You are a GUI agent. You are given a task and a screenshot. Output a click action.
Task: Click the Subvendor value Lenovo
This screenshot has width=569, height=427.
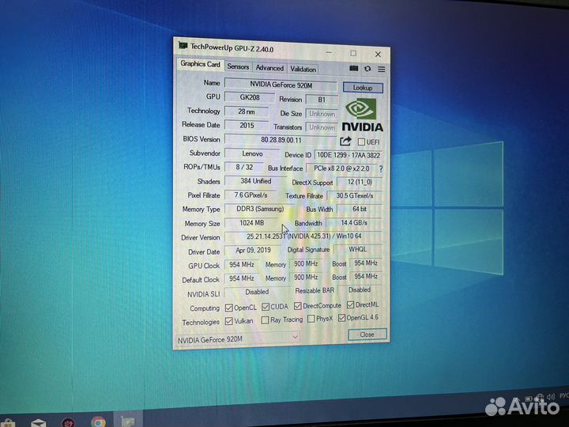click(x=252, y=153)
